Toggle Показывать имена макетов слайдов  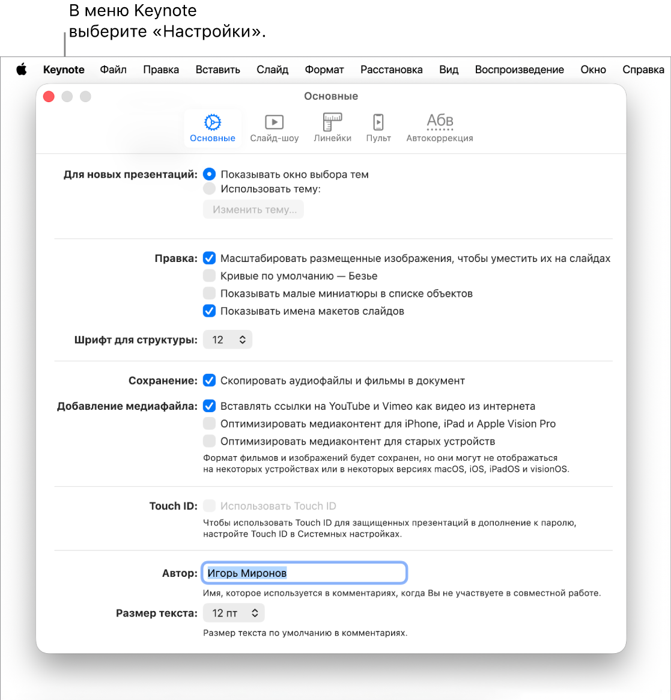pyautogui.click(x=209, y=311)
